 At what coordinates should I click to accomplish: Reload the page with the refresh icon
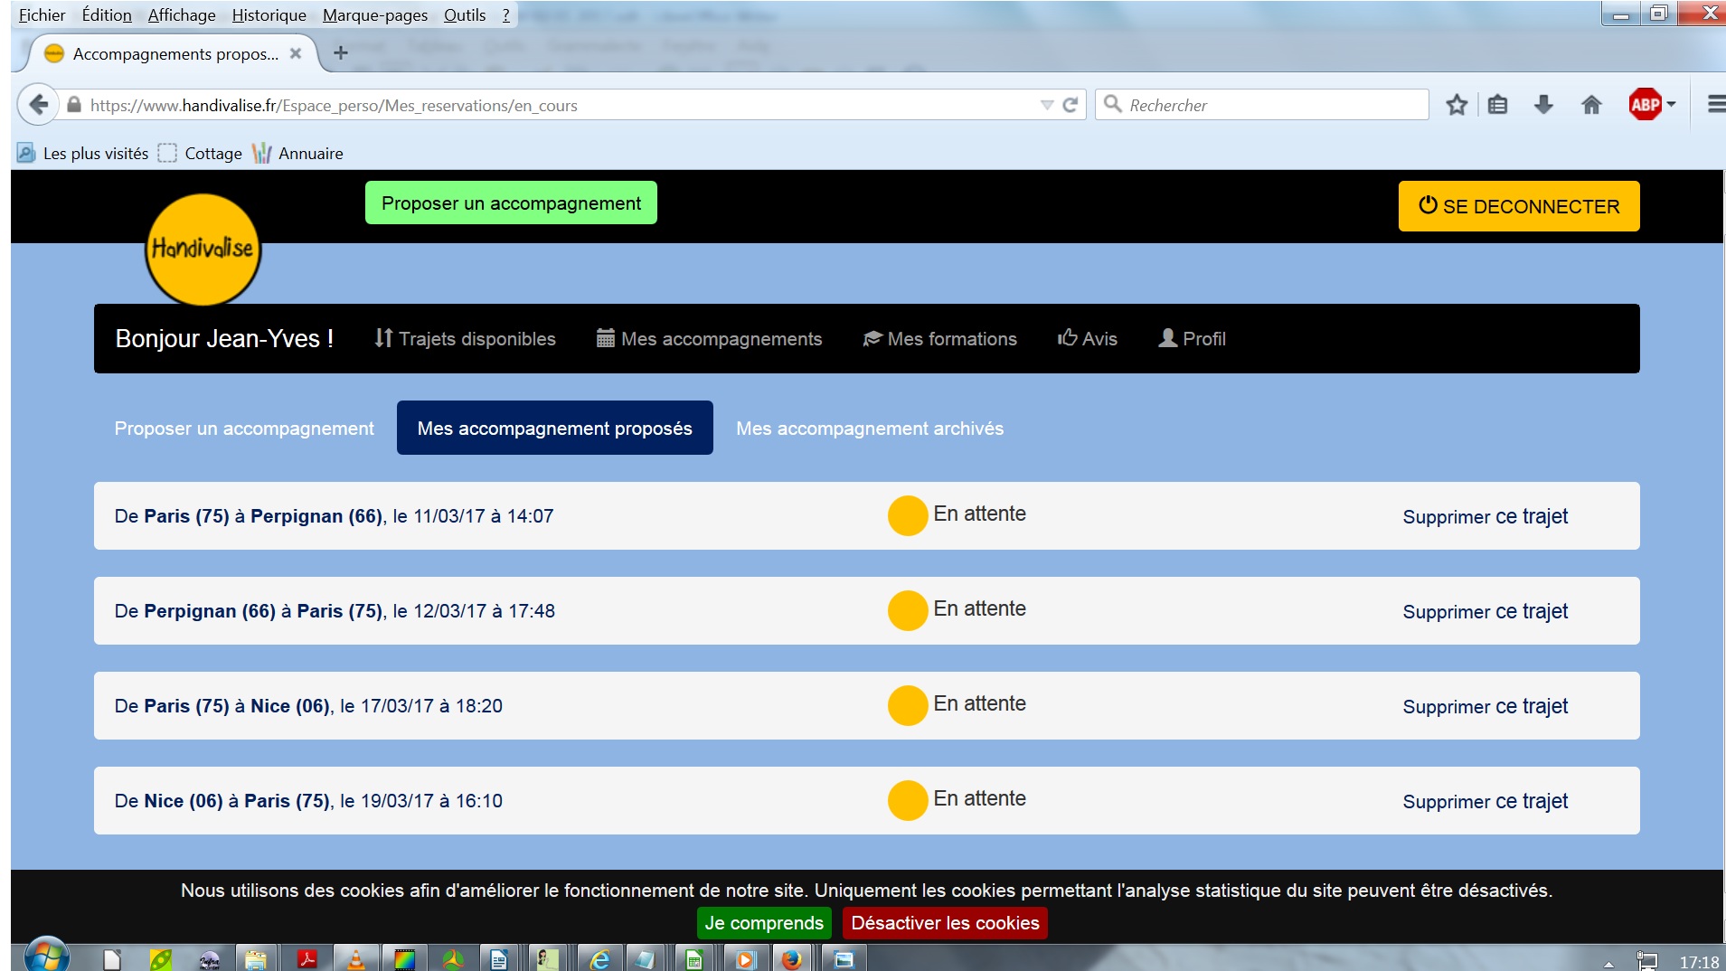[1070, 105]
